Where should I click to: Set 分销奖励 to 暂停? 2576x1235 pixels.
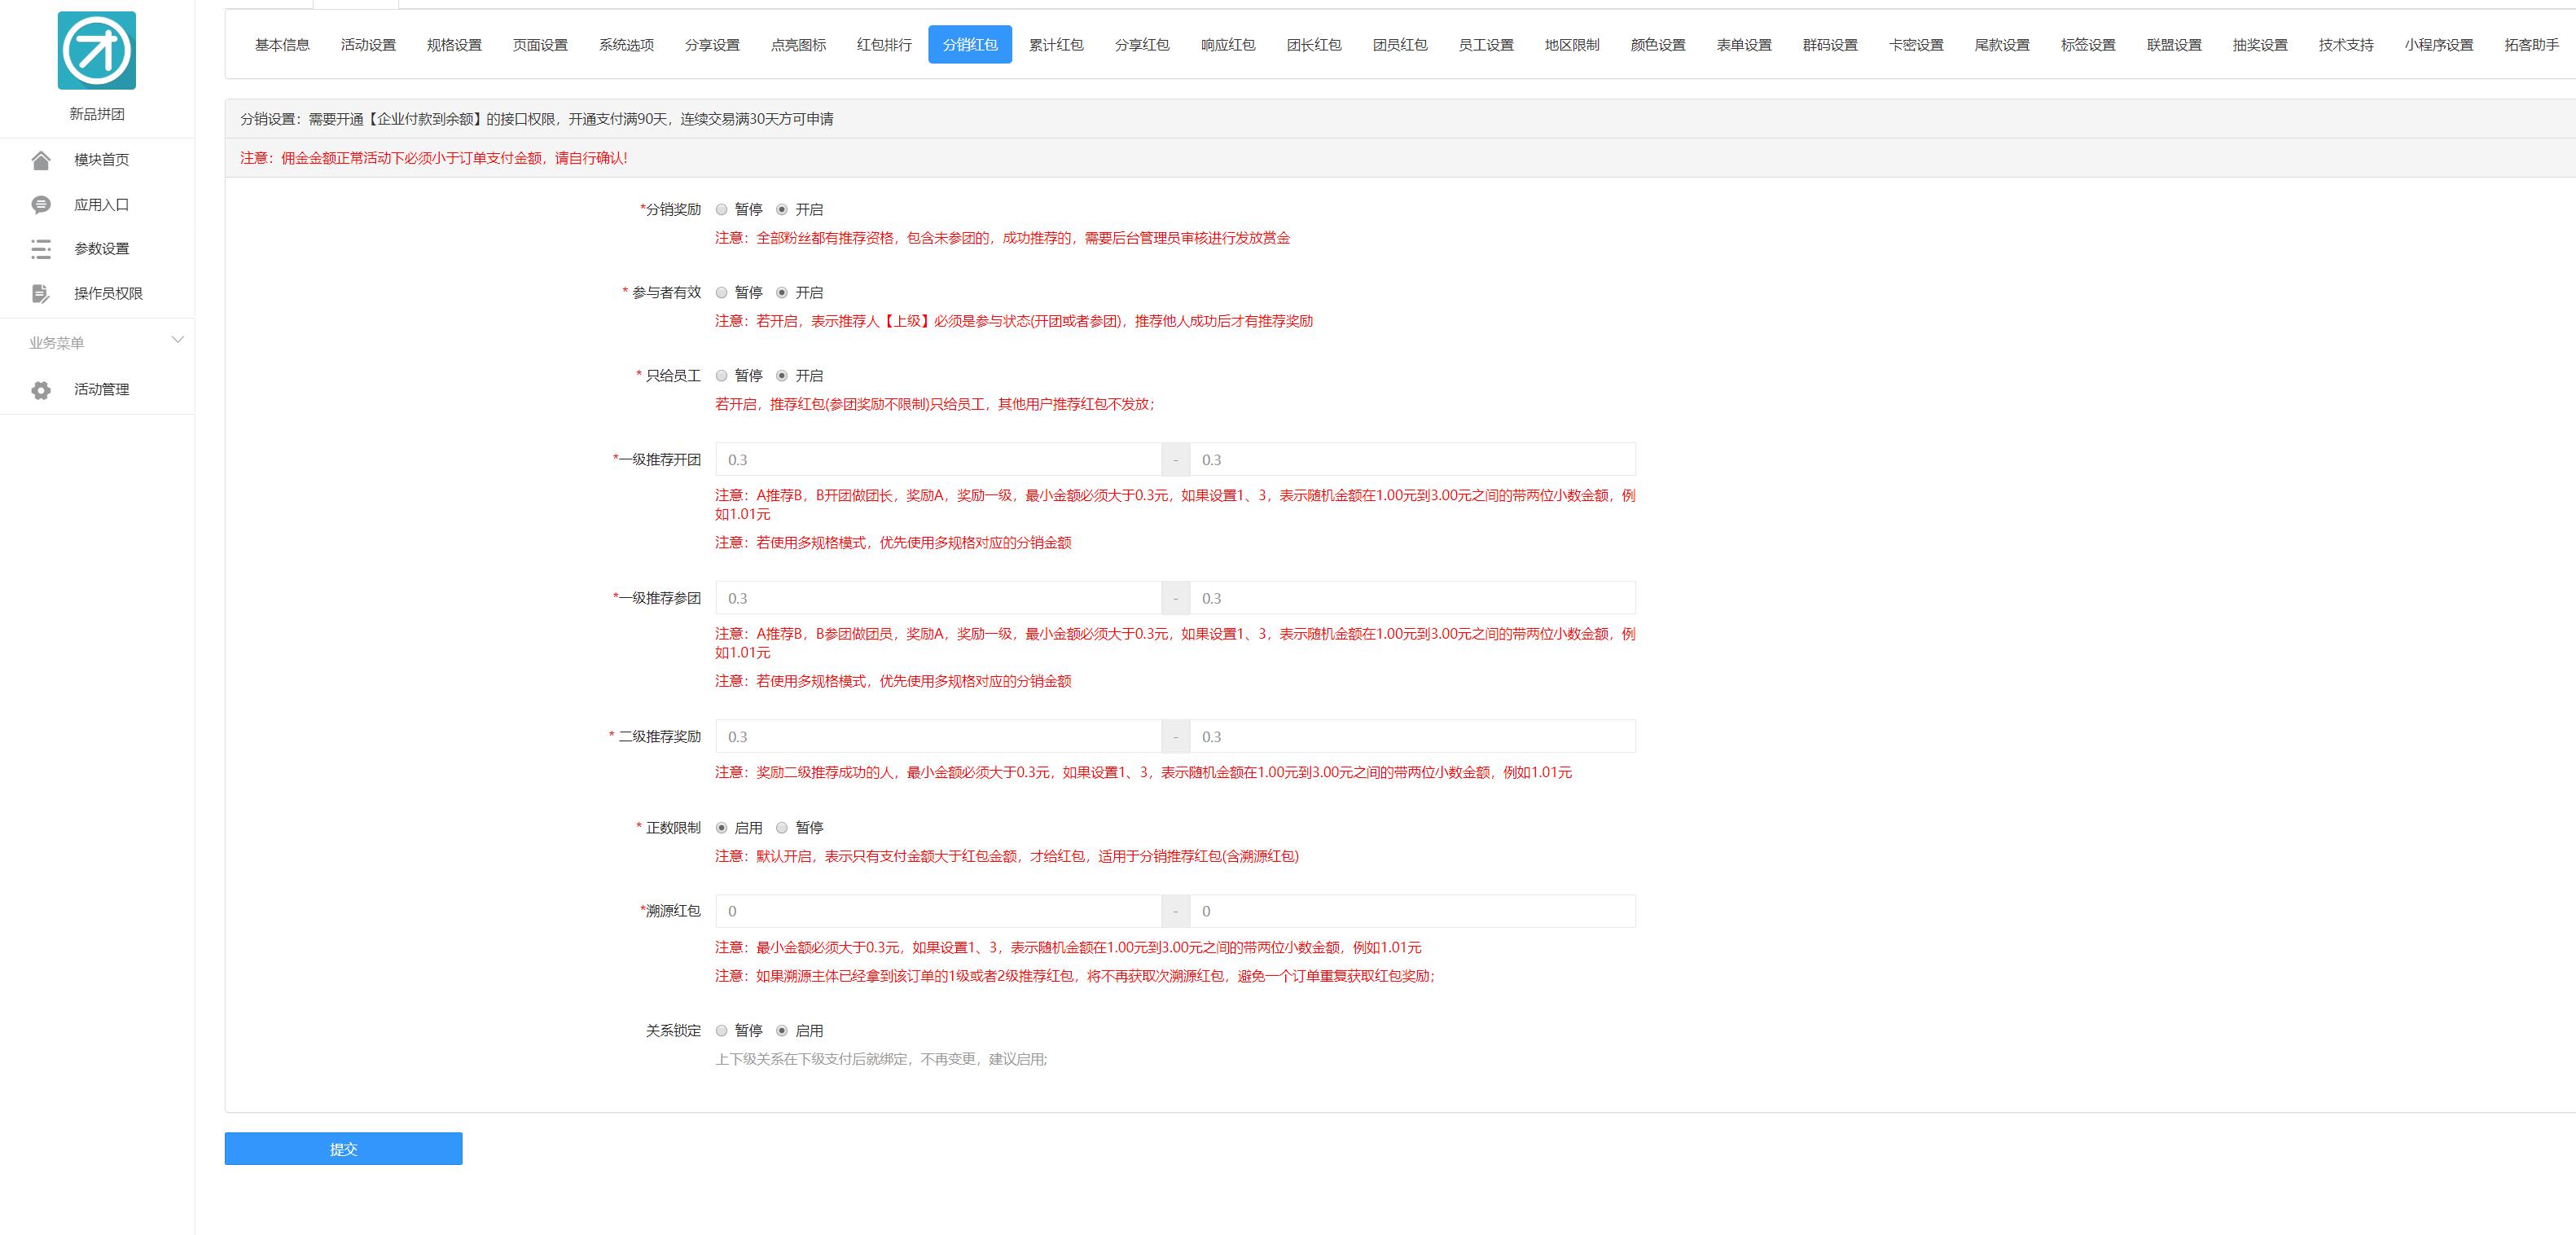721,209
